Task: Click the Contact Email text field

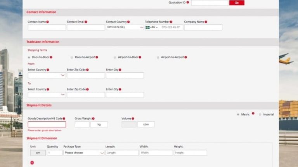Action: (86, 27)
